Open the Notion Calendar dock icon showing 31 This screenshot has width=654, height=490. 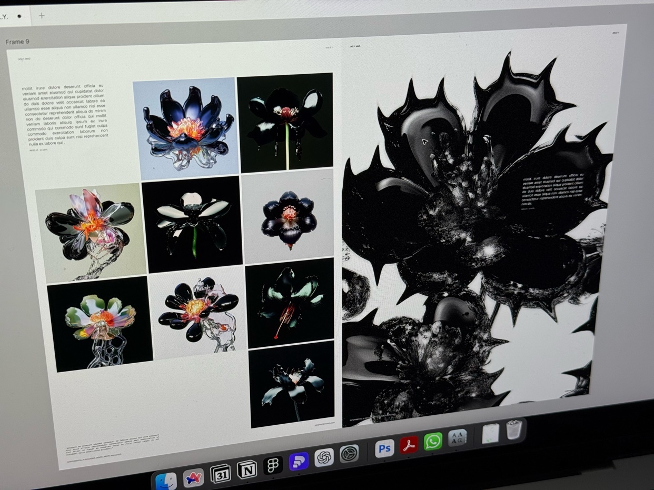(x=220, y=473)
